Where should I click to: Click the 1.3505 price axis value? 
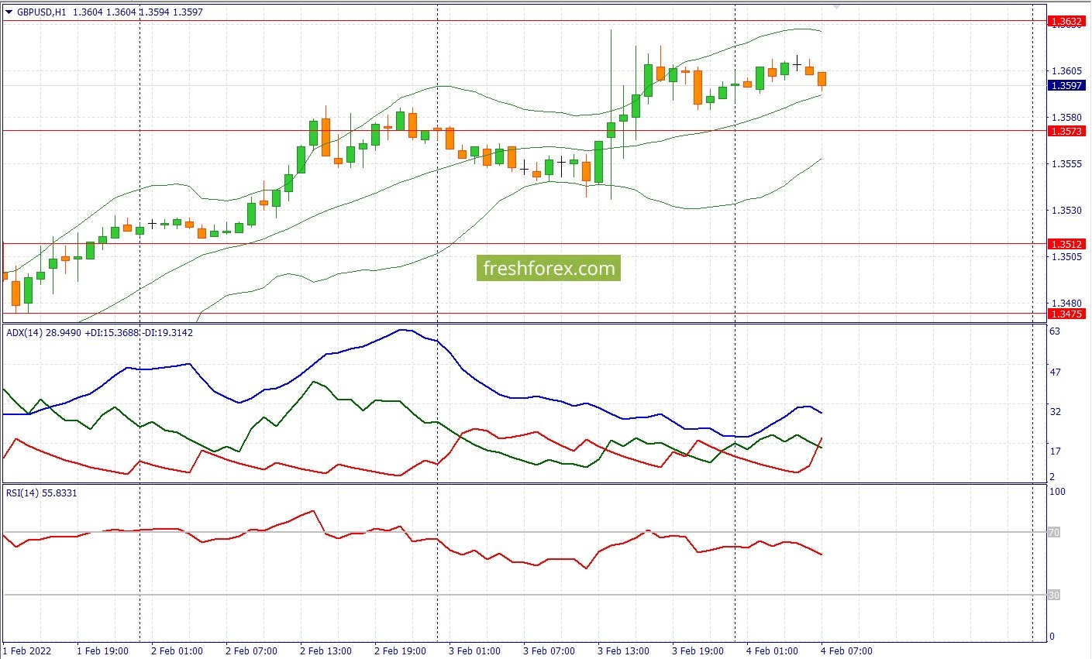click(1066, 257)
